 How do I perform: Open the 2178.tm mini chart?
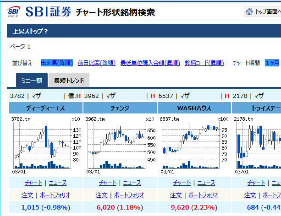pyautogui.click(x=257, y=145)
